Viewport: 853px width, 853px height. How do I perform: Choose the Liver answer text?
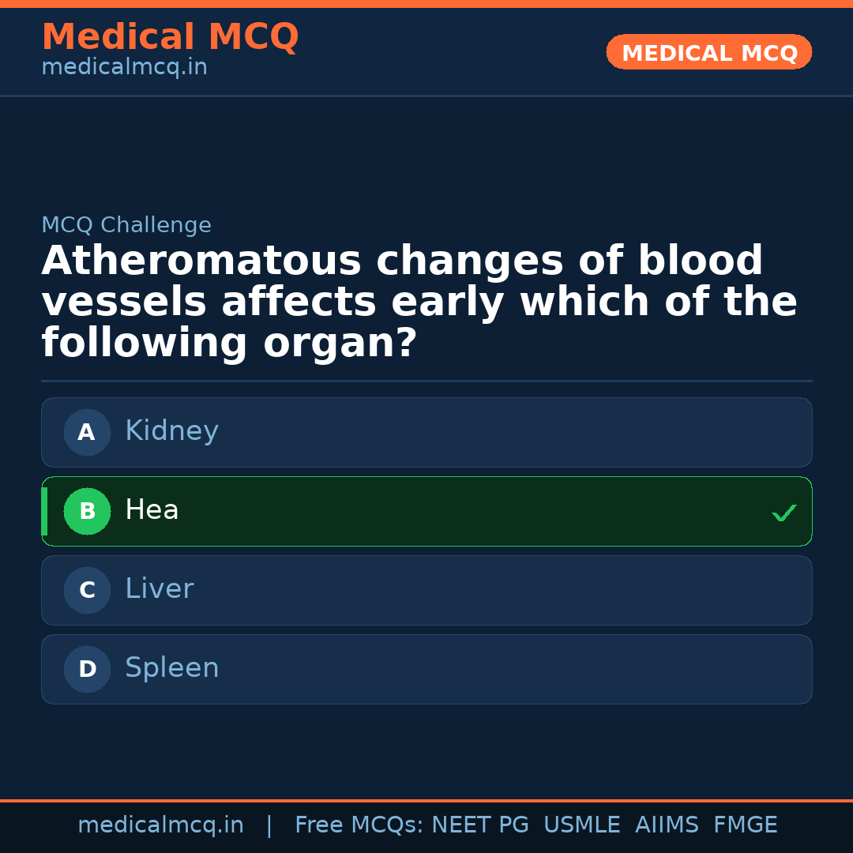tap(159, 589)
